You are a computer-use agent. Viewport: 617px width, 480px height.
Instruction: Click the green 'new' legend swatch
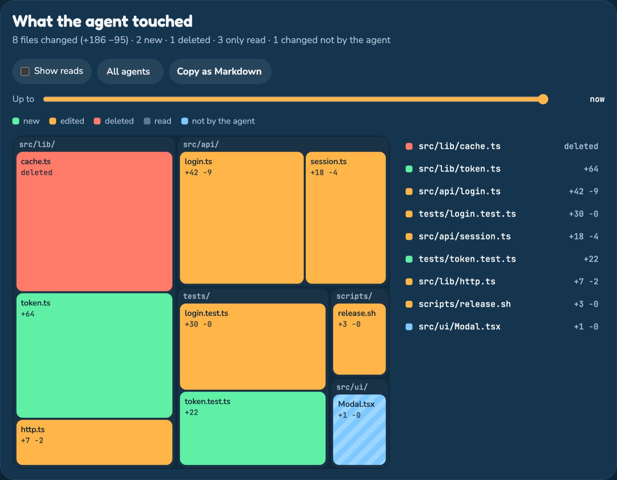[x=16, y=121]
